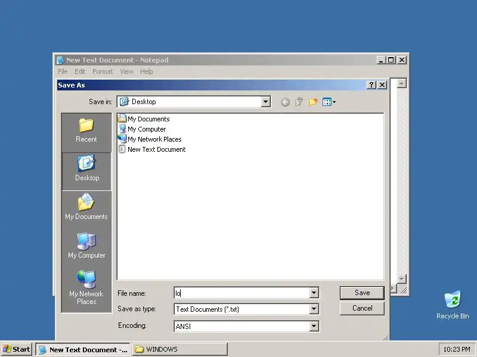Open the view menu dropdown arrow
The height and width of the screenshot is (357, 477).
[x=334, y=102]
